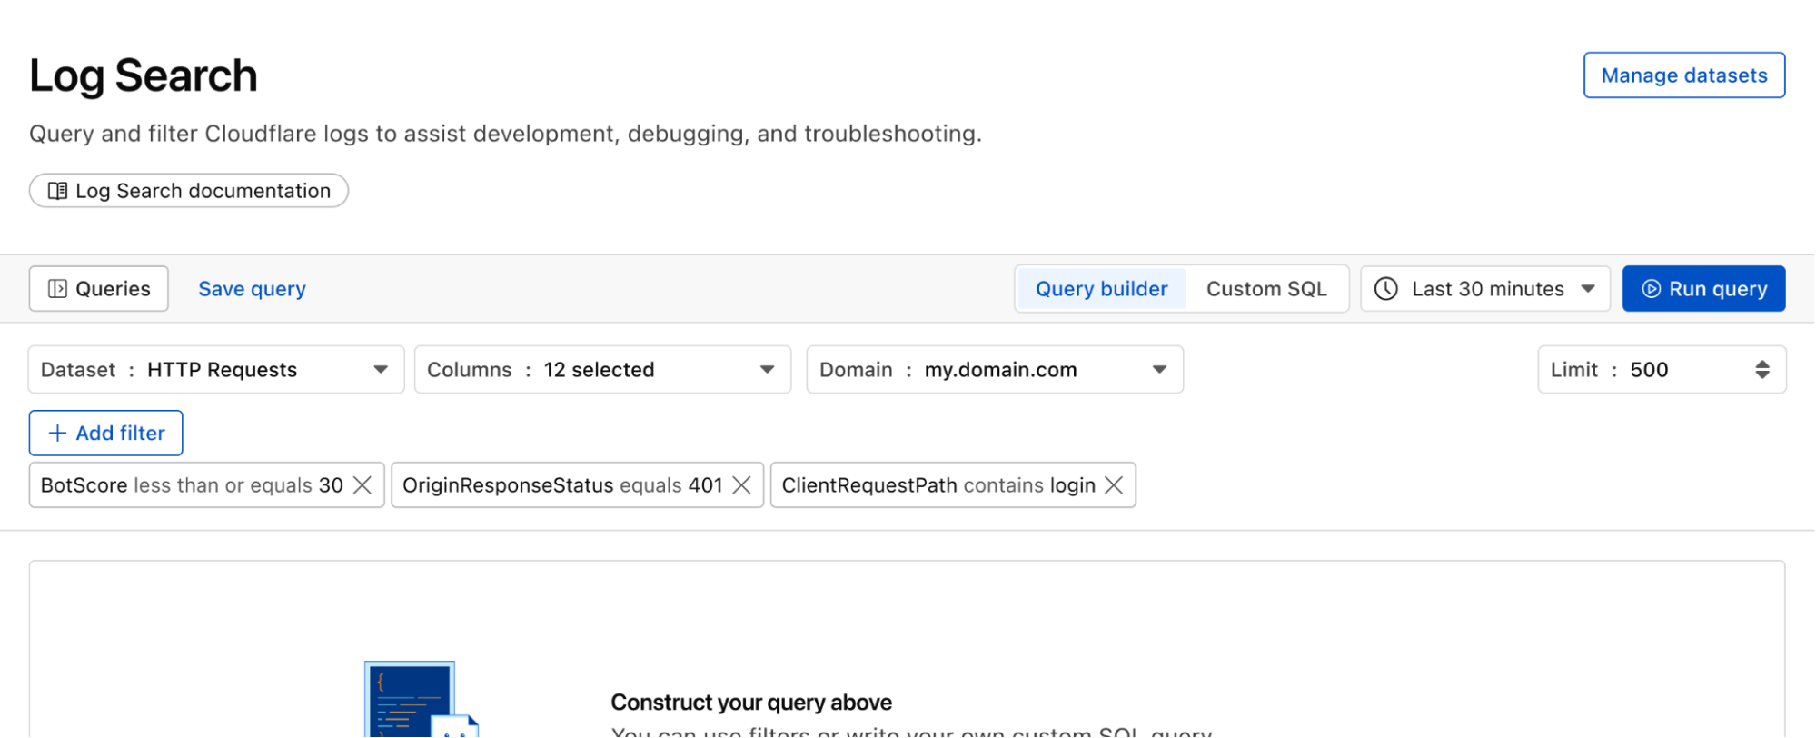Switch to the Query builder tab
Screen dimensions: 1816x738
pos(1101,289)
